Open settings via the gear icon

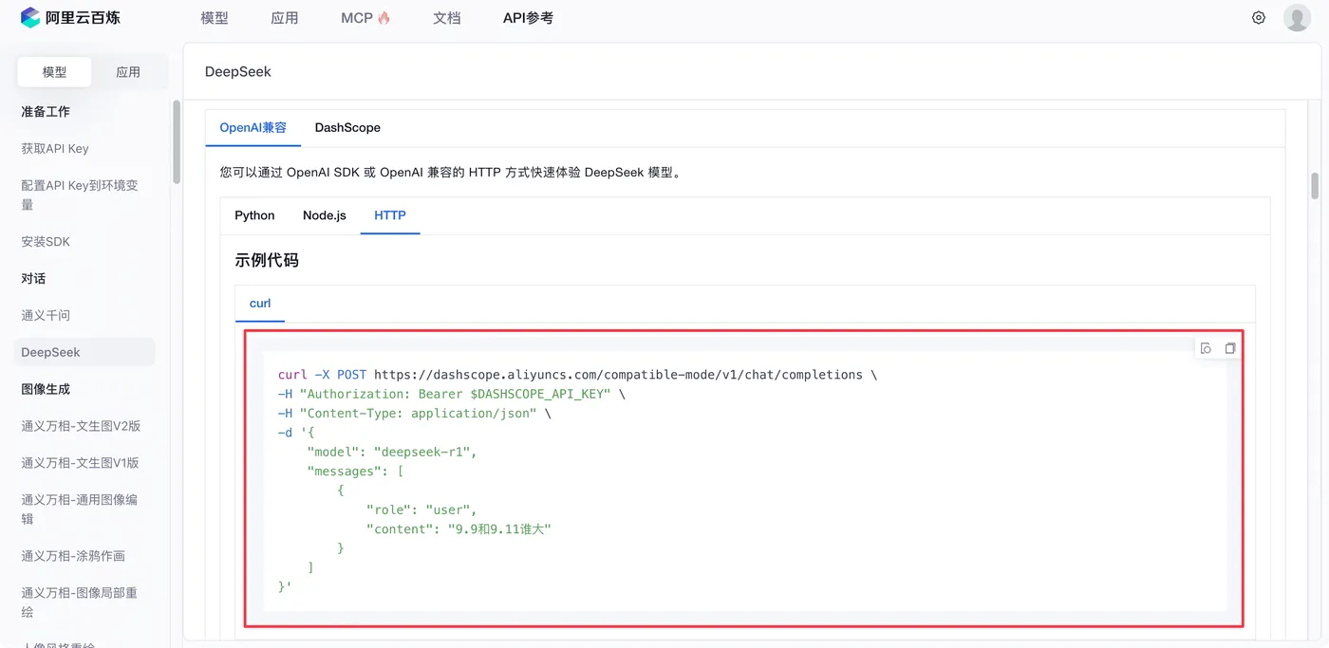pyautogui.click(x=1259, y=17)
